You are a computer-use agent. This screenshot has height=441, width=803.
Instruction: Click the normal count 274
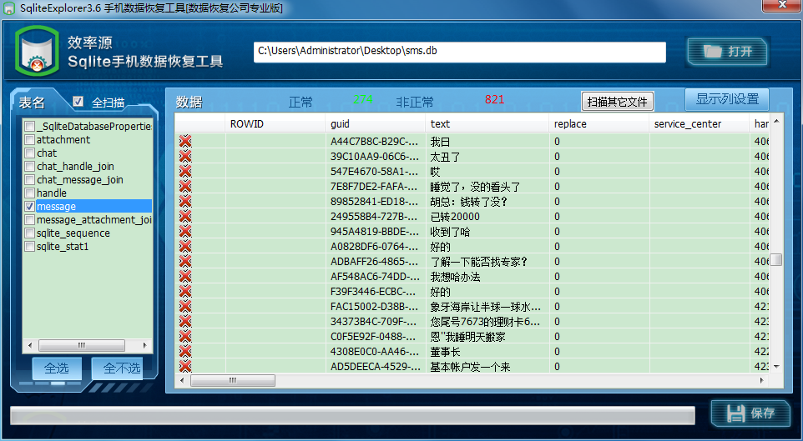point(362,99)
